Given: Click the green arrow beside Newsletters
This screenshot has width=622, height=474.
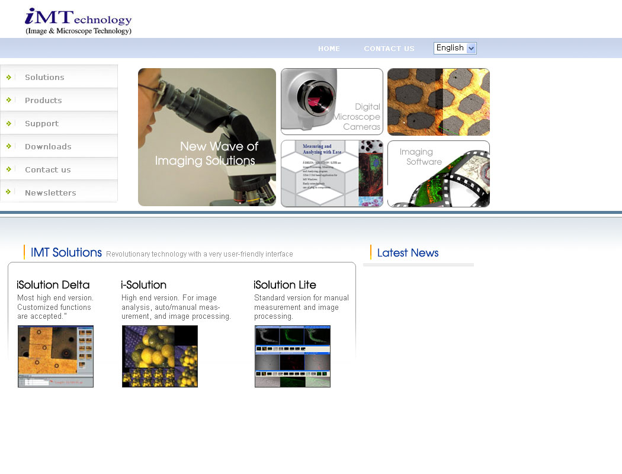Looking at the screenshot, I should point(9,192).
